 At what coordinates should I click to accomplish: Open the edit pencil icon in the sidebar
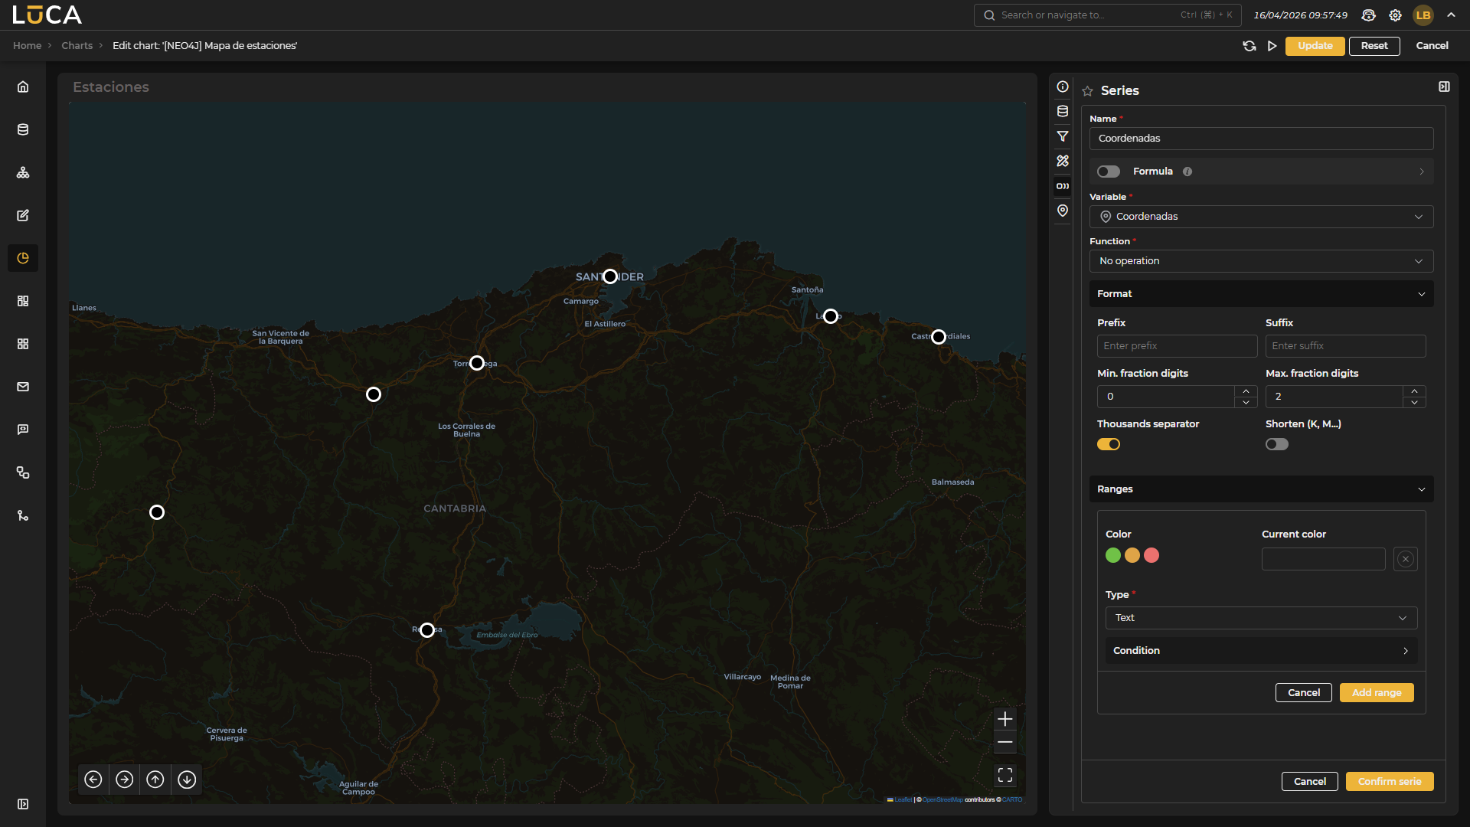pyautogui.click(x=23, y=215)
